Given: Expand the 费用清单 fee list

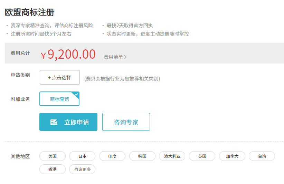Looking at the screenshot, I should pyautogui.click(x=113, y=57).
